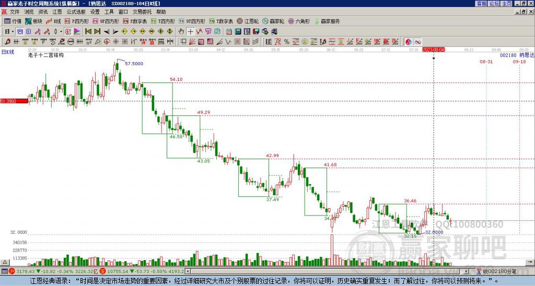Open the 交易委托 menu
This screenshot has height=286, width=535.
click(x=142, y=12)
